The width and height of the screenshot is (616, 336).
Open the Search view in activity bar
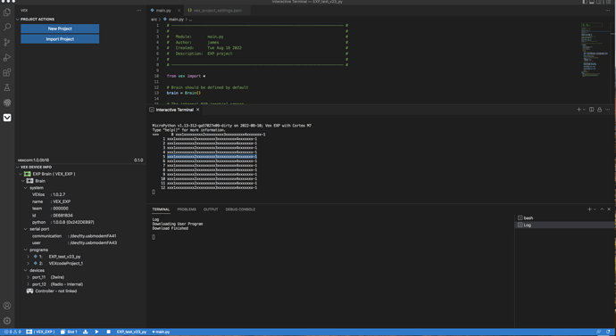(x=6, y=27)
